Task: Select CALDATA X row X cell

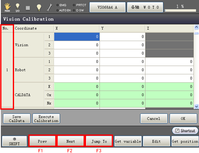Action: click(x=77, y=87)
